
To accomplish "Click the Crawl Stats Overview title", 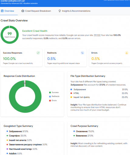I will pyautogui.click(x=14, y=21).
